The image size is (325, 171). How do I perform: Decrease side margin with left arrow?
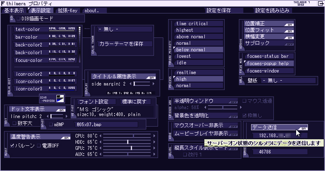pyautogui.click(x=130, y=84)
